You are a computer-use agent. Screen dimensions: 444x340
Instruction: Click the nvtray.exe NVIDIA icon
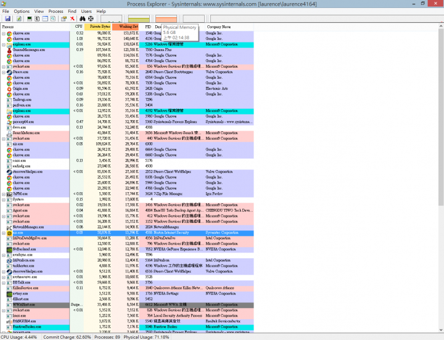(9, 294)
